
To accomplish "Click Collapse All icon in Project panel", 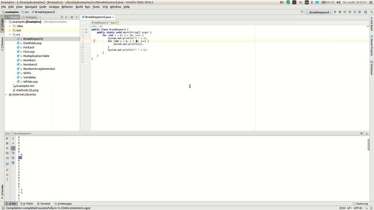I will pos(66,17).
